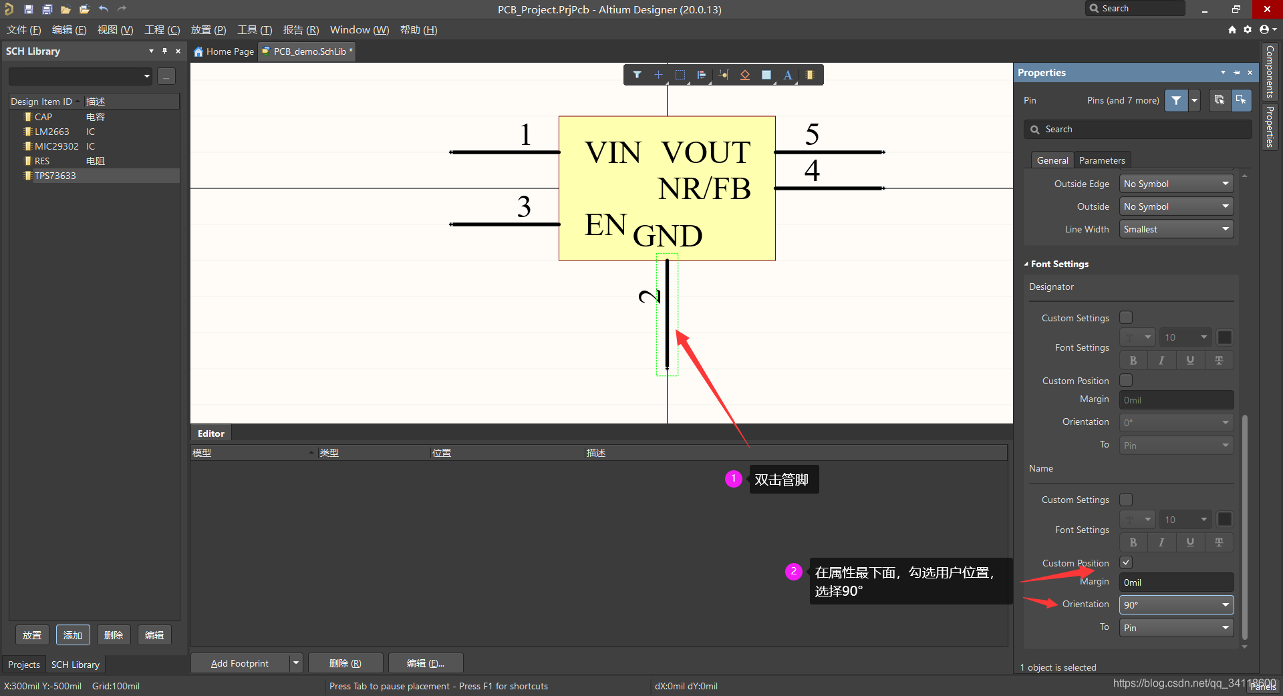Open the 放置 (P) menu
The height and width of the screenshot is (696, 1283).
coord(208,30)
